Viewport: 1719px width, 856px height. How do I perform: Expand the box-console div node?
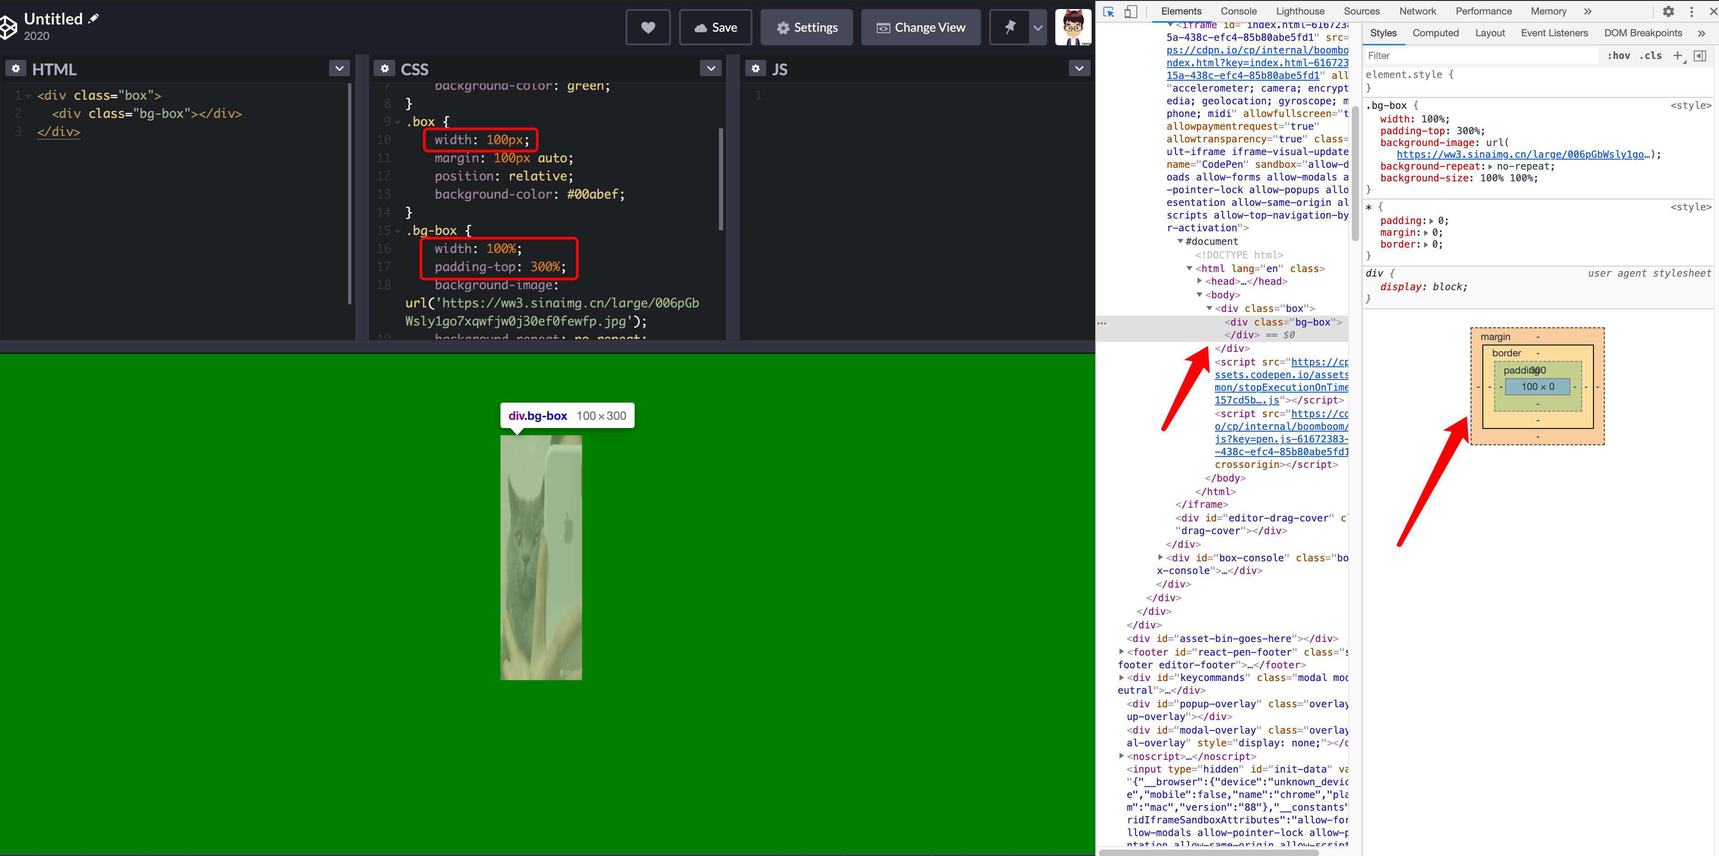tap(1161, 557)
